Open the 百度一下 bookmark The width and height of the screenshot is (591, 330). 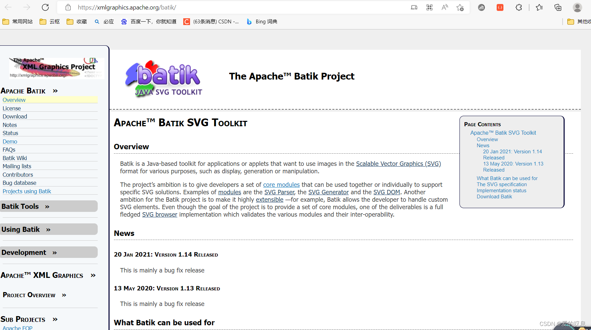[149, 22]
